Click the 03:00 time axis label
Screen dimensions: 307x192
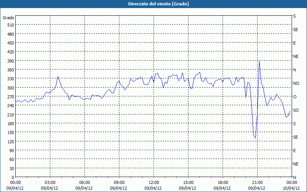[50, 183]
